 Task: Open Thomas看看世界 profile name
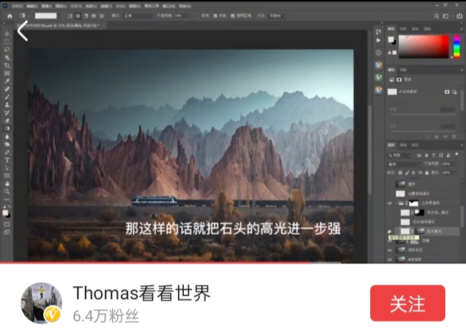click(141, 293)
